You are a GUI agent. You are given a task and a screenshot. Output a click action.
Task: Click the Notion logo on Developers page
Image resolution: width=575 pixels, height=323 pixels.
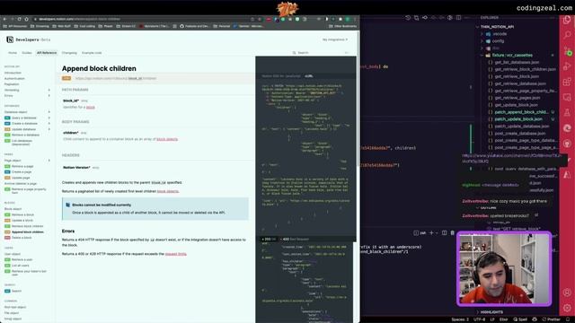10,39
